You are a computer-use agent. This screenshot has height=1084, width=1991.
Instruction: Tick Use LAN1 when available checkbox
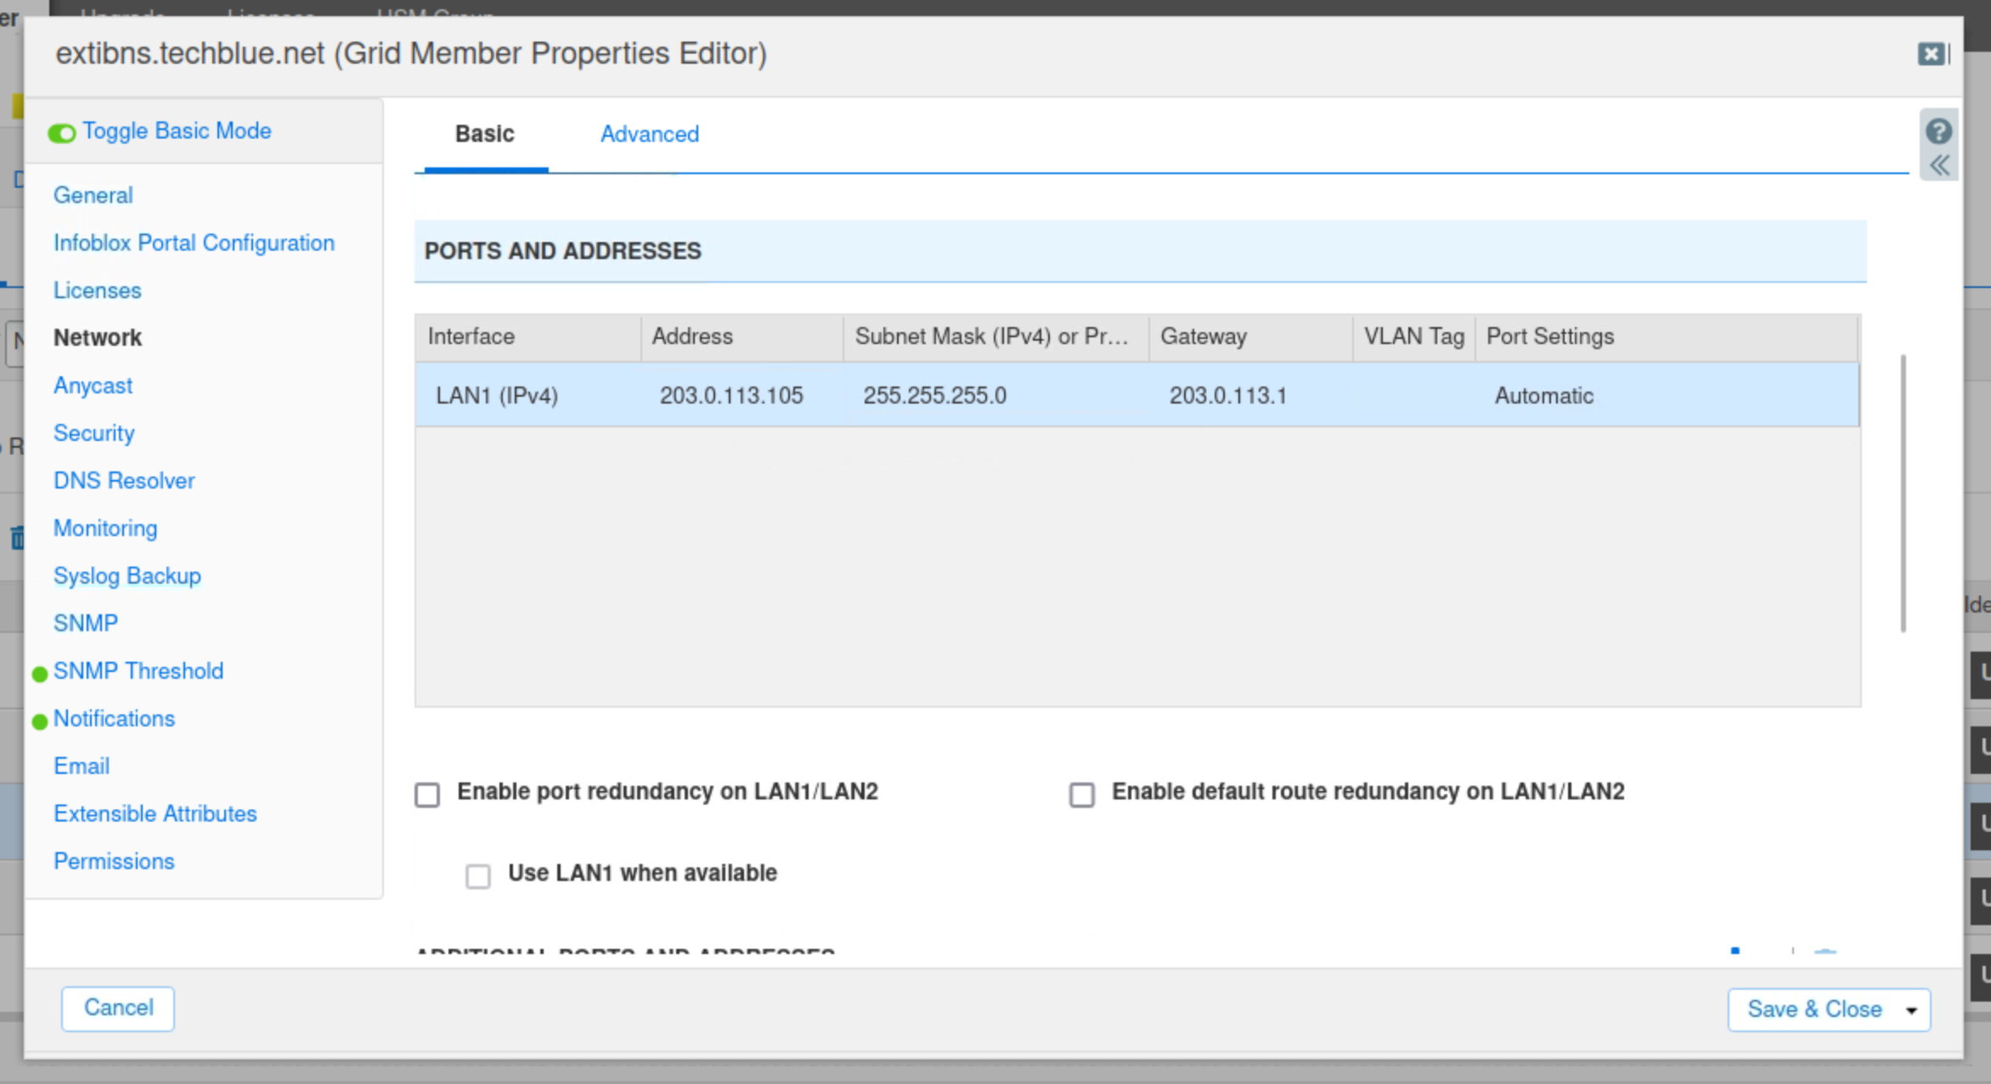click(478, 876)
